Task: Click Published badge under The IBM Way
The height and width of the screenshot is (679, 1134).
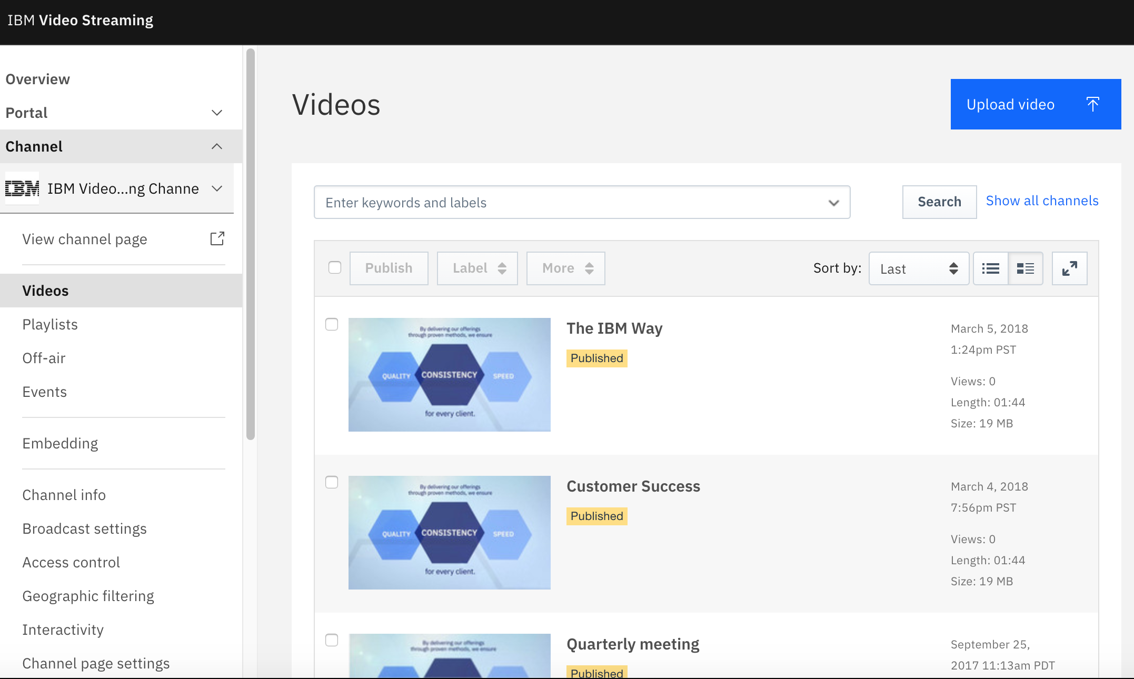Action: [597, 358]
